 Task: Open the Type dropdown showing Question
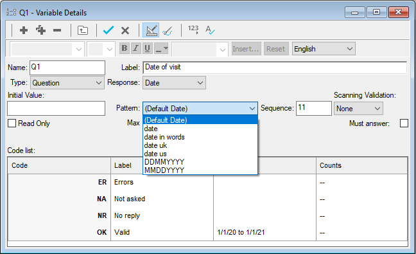67,82
